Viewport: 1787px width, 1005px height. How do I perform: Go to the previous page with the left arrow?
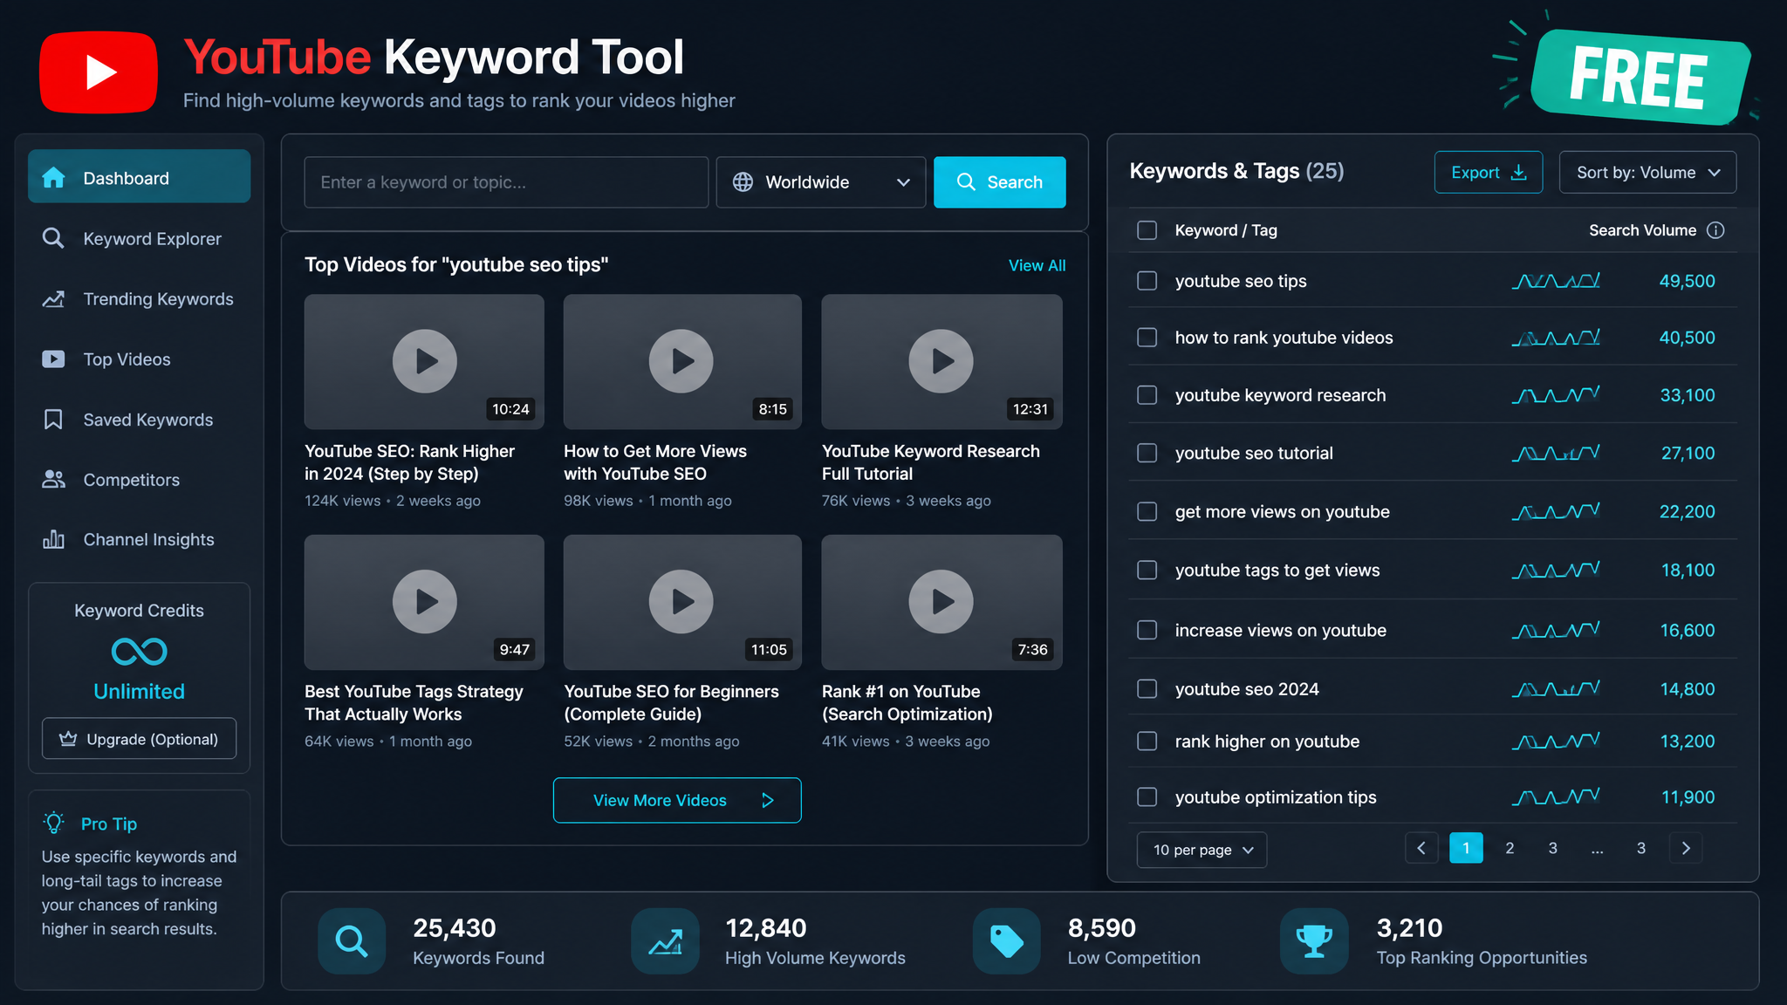1421,848
